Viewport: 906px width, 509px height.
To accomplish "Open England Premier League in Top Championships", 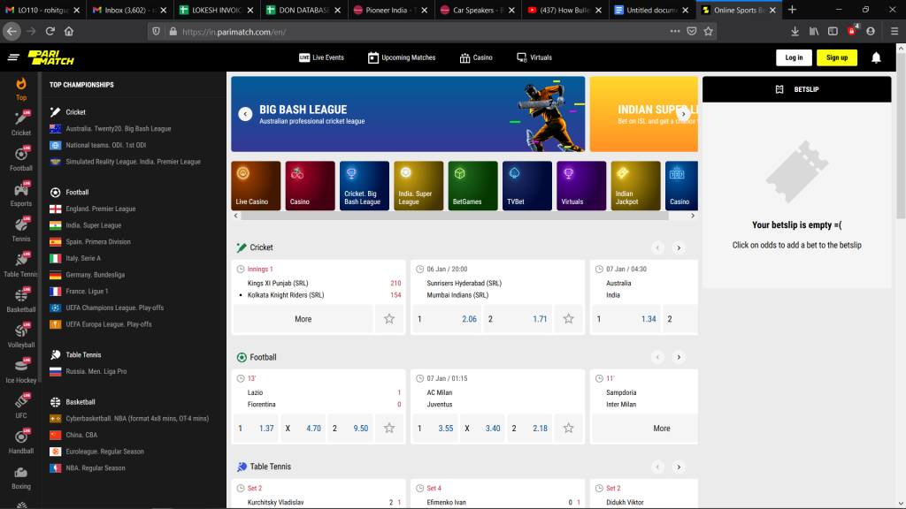I will [x=100, y=209].
